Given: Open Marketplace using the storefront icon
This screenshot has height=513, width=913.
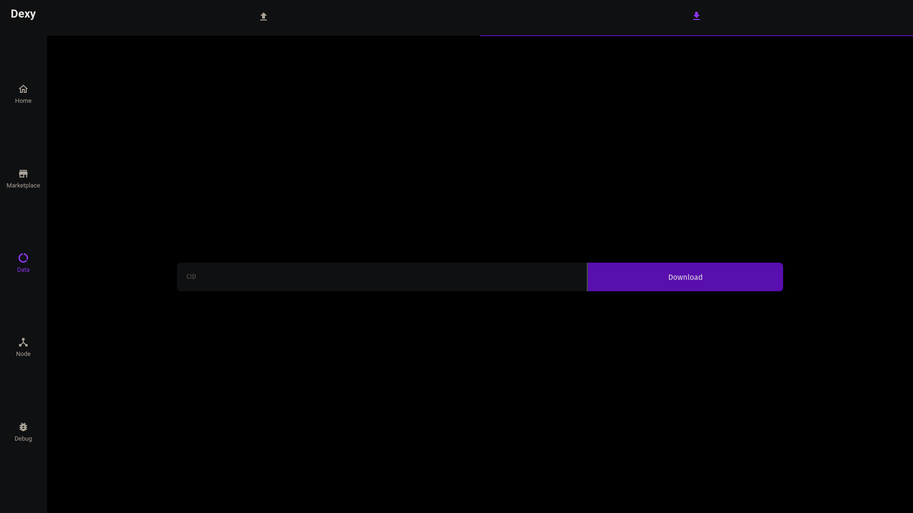Looking at the screenshot, I should coord(23,174).
